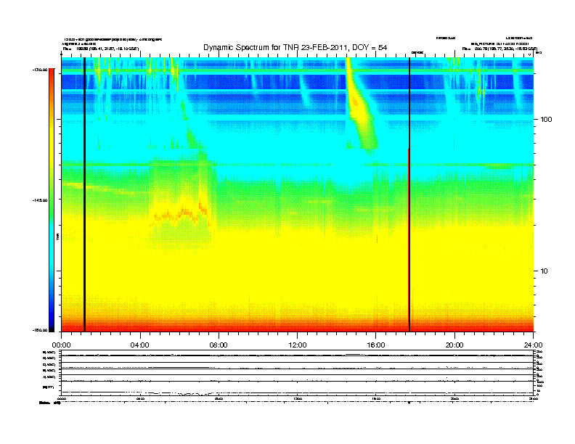This screenshot has height=444, width=575.
Task: Click the 20:00 time axis label
Action: tap(454, 345)
